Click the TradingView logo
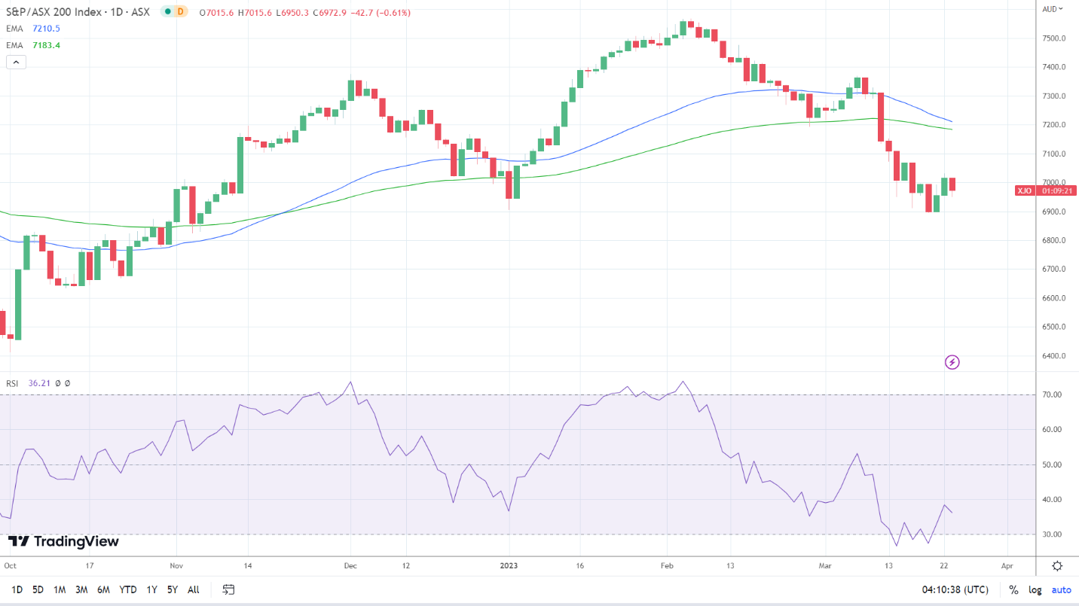Screen dimensions: 1079x606 (x=63, y=541)
